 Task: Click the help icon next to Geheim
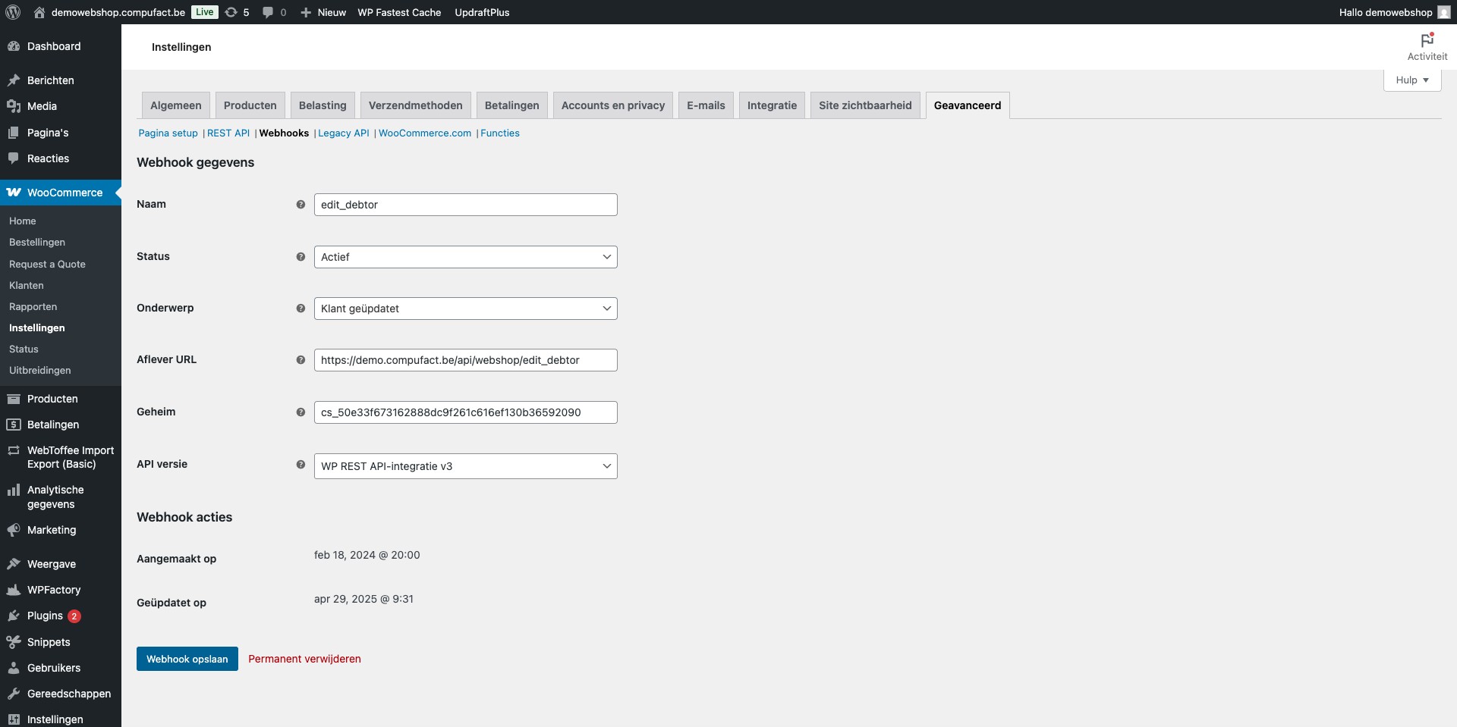pos(301,412)
